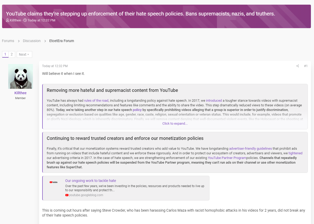Click the youtube.googleblog.com domain text

(x=86, y=195)
